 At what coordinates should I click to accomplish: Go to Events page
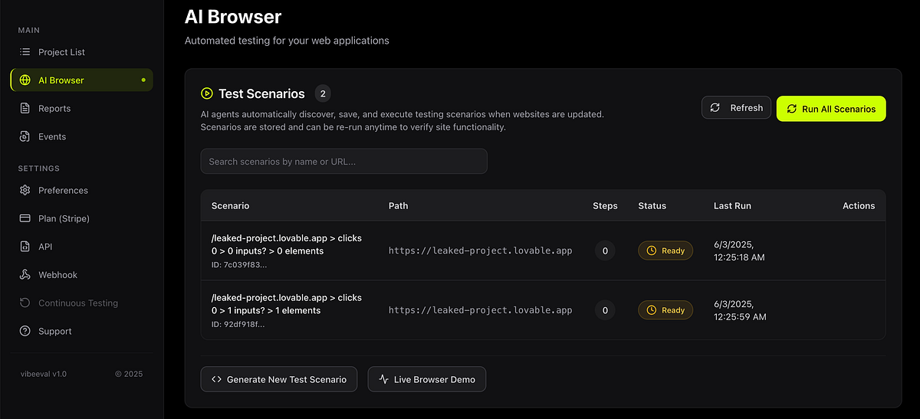[81, 136]
